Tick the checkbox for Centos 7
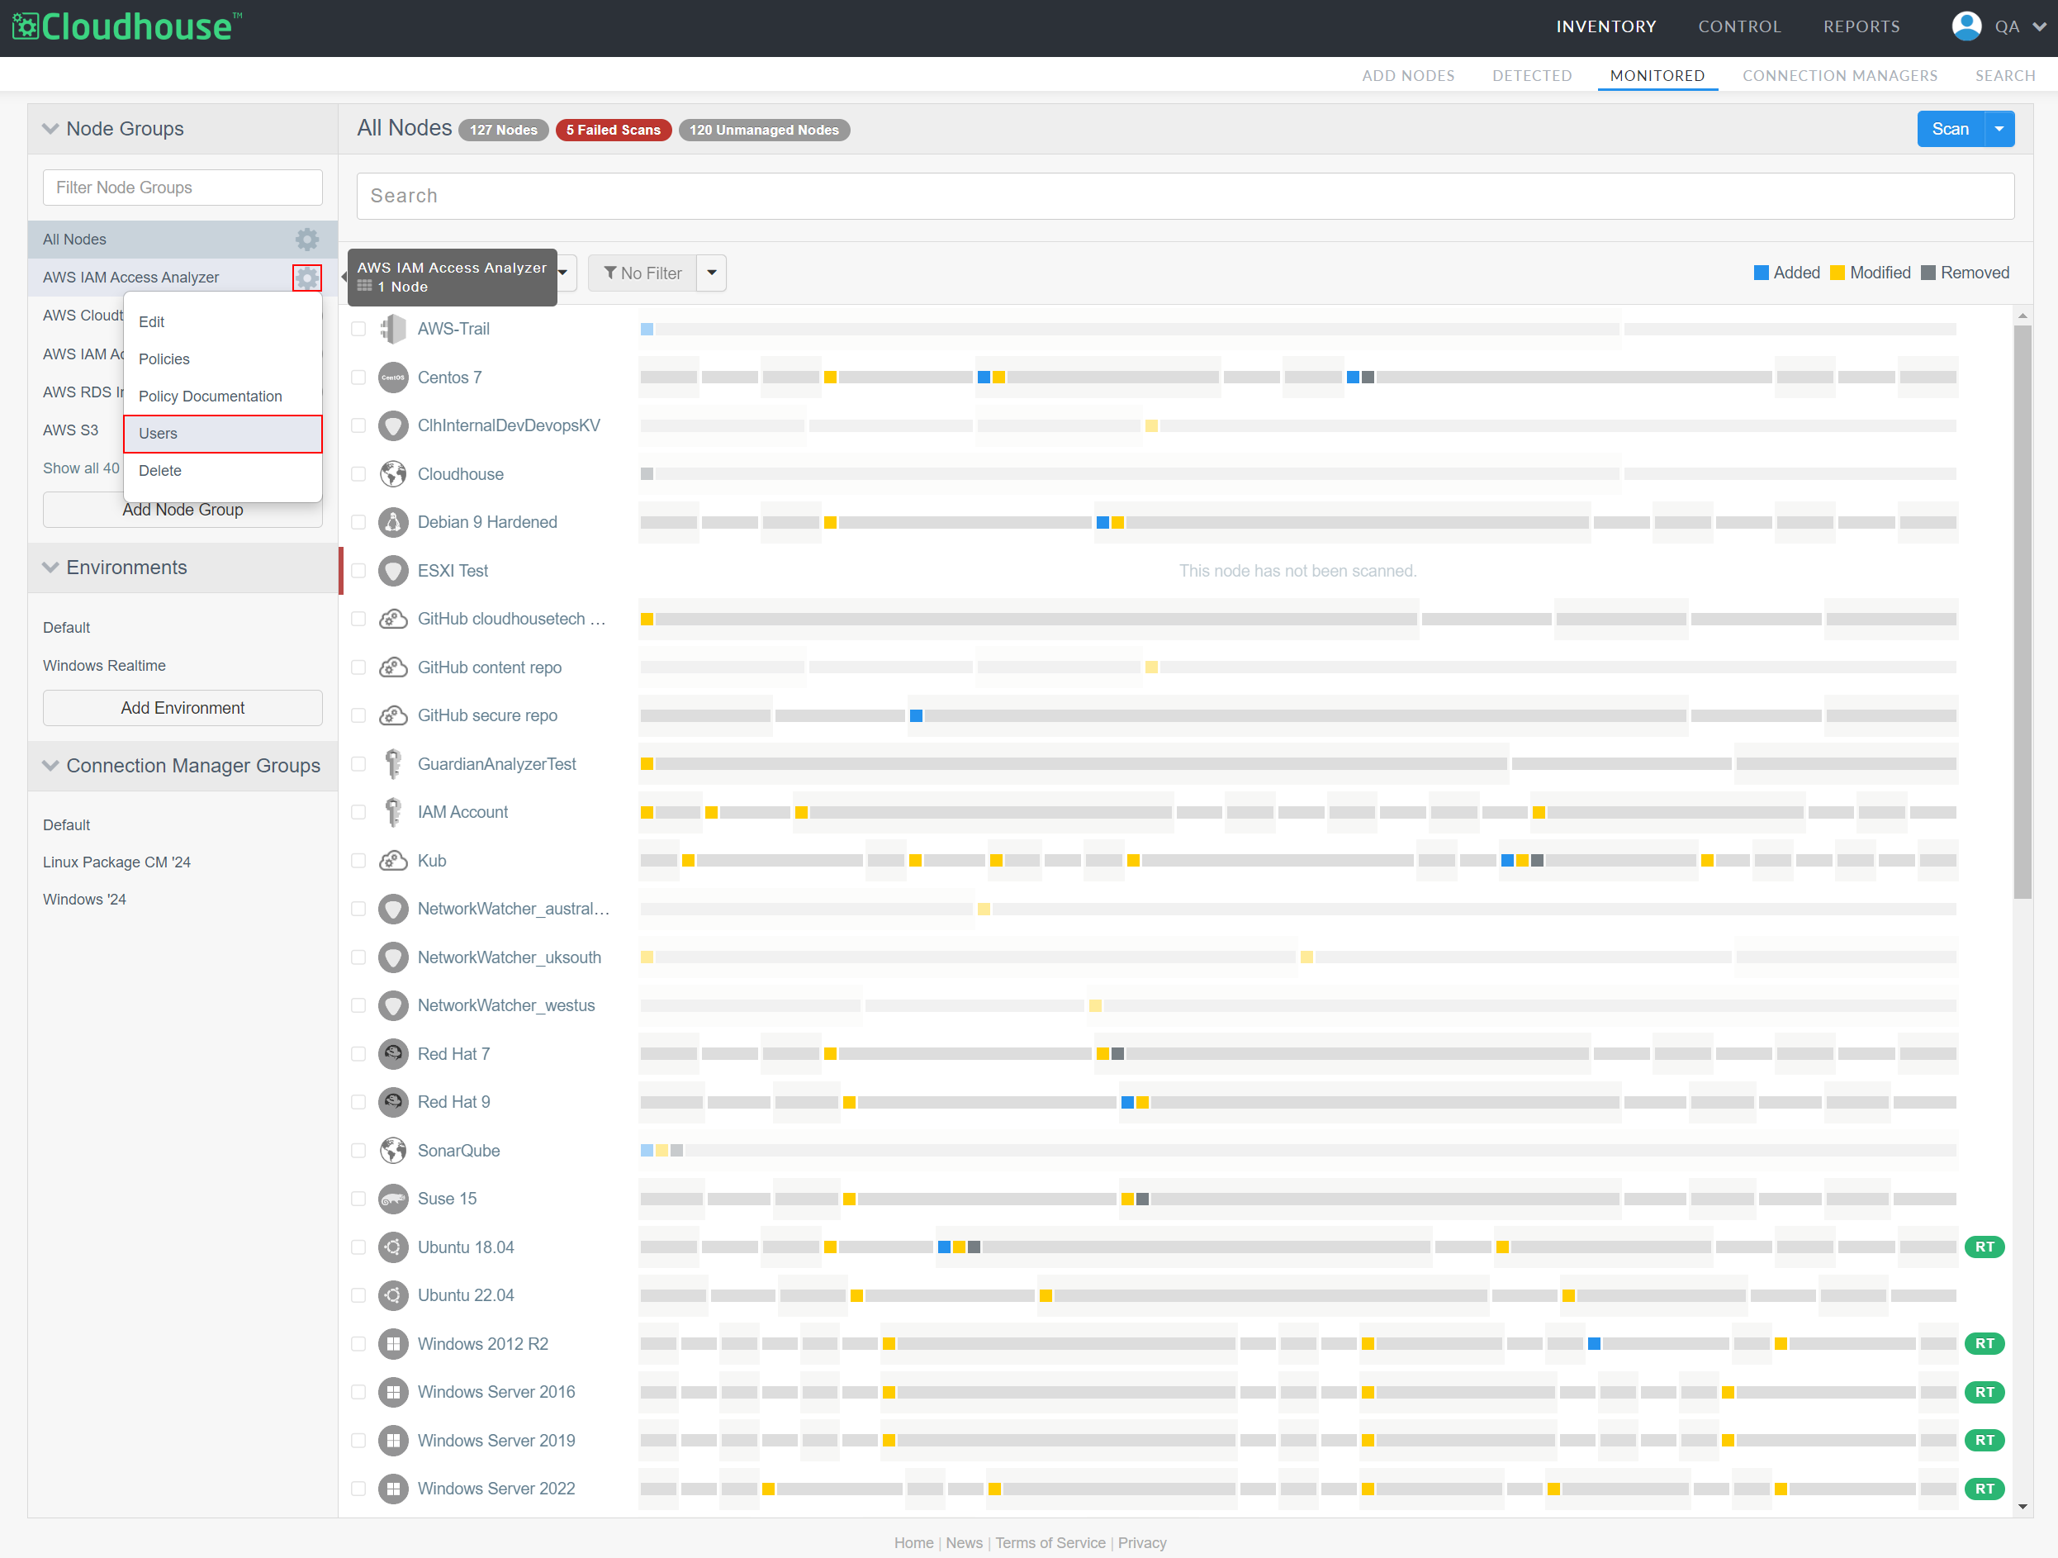The width and height of the screenshot is (2058, 1558). point(358,377)
